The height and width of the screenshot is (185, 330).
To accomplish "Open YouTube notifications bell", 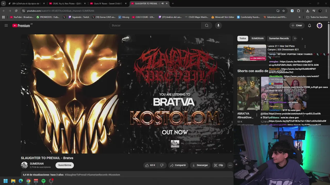I will pos(310,25).
